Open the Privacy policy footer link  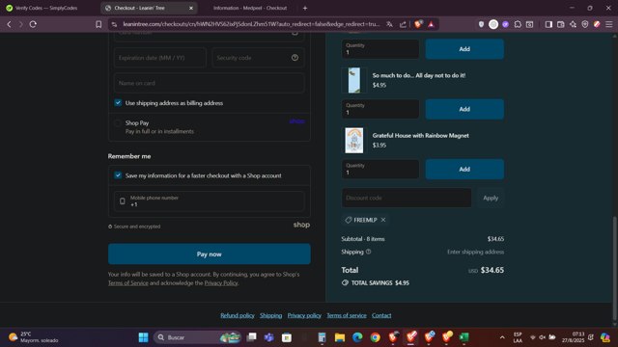(x=304, y=315)
